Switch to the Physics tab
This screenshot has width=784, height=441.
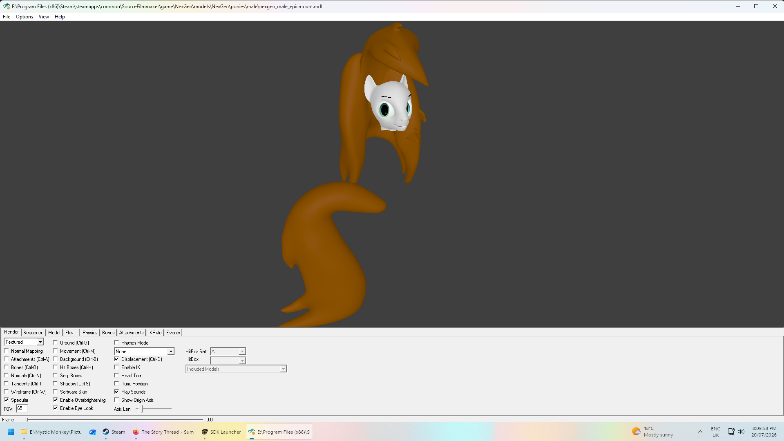point(90,333)
